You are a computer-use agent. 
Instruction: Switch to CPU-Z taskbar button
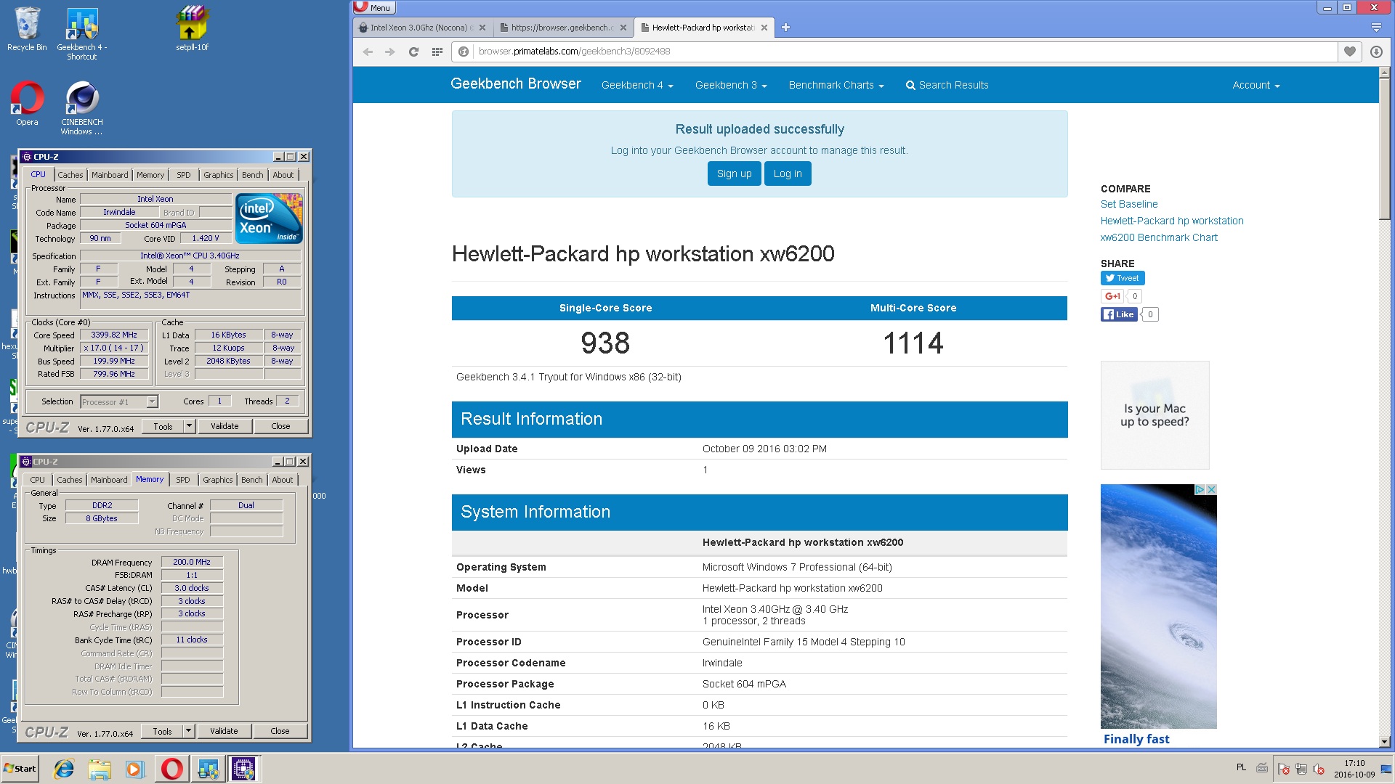tap(243, 769)
